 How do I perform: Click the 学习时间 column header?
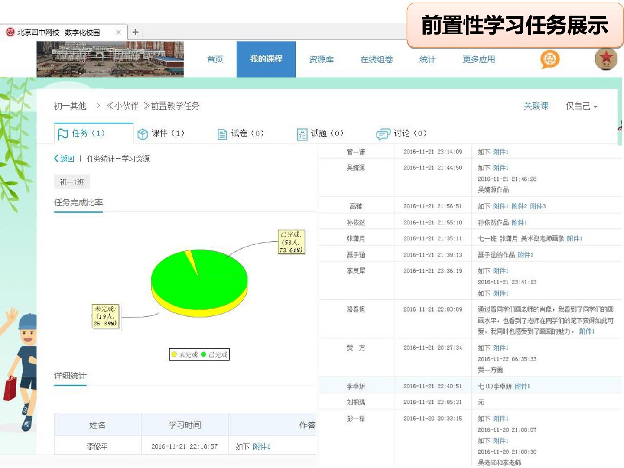[x=185, y=425]
